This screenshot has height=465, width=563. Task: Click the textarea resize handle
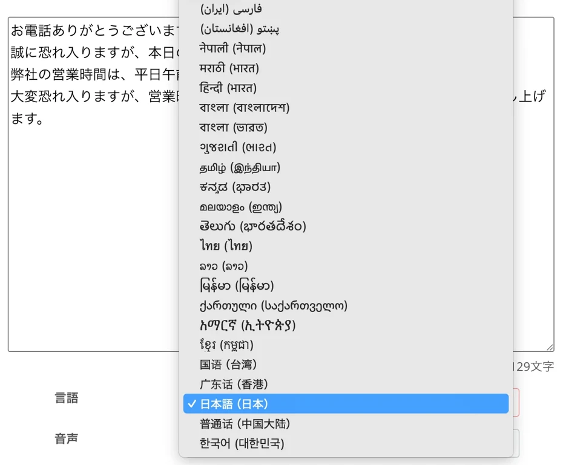coord(551,346)
